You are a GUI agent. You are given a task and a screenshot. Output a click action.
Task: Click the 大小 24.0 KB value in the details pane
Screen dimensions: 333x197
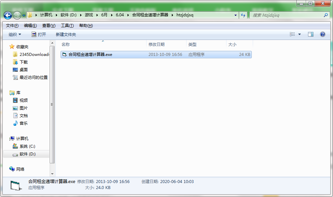pos(103,188)
